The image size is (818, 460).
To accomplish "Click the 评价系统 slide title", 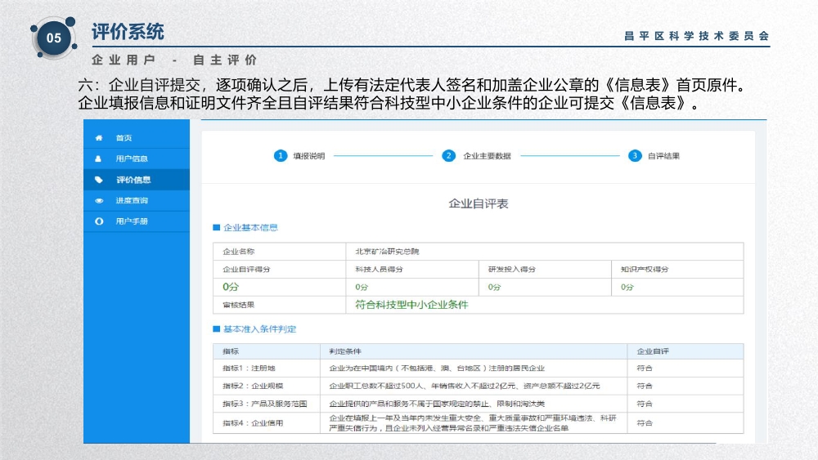I will click(x=128, y=32).
